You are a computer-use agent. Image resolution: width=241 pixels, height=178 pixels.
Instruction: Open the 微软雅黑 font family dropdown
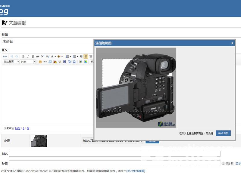point(11,62)
